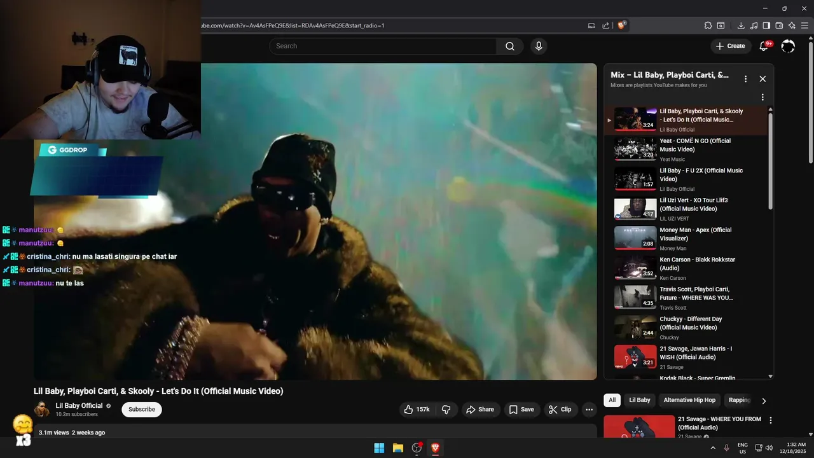The width and height of the screenshot is (814, 458).
Task: Open the Windows Start menu
Action: pos(379,448)
